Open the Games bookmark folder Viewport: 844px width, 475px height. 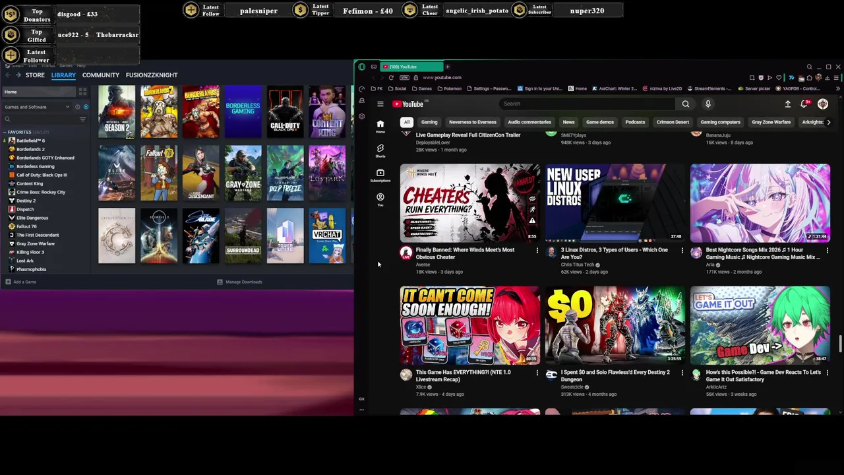click(422, 89)
